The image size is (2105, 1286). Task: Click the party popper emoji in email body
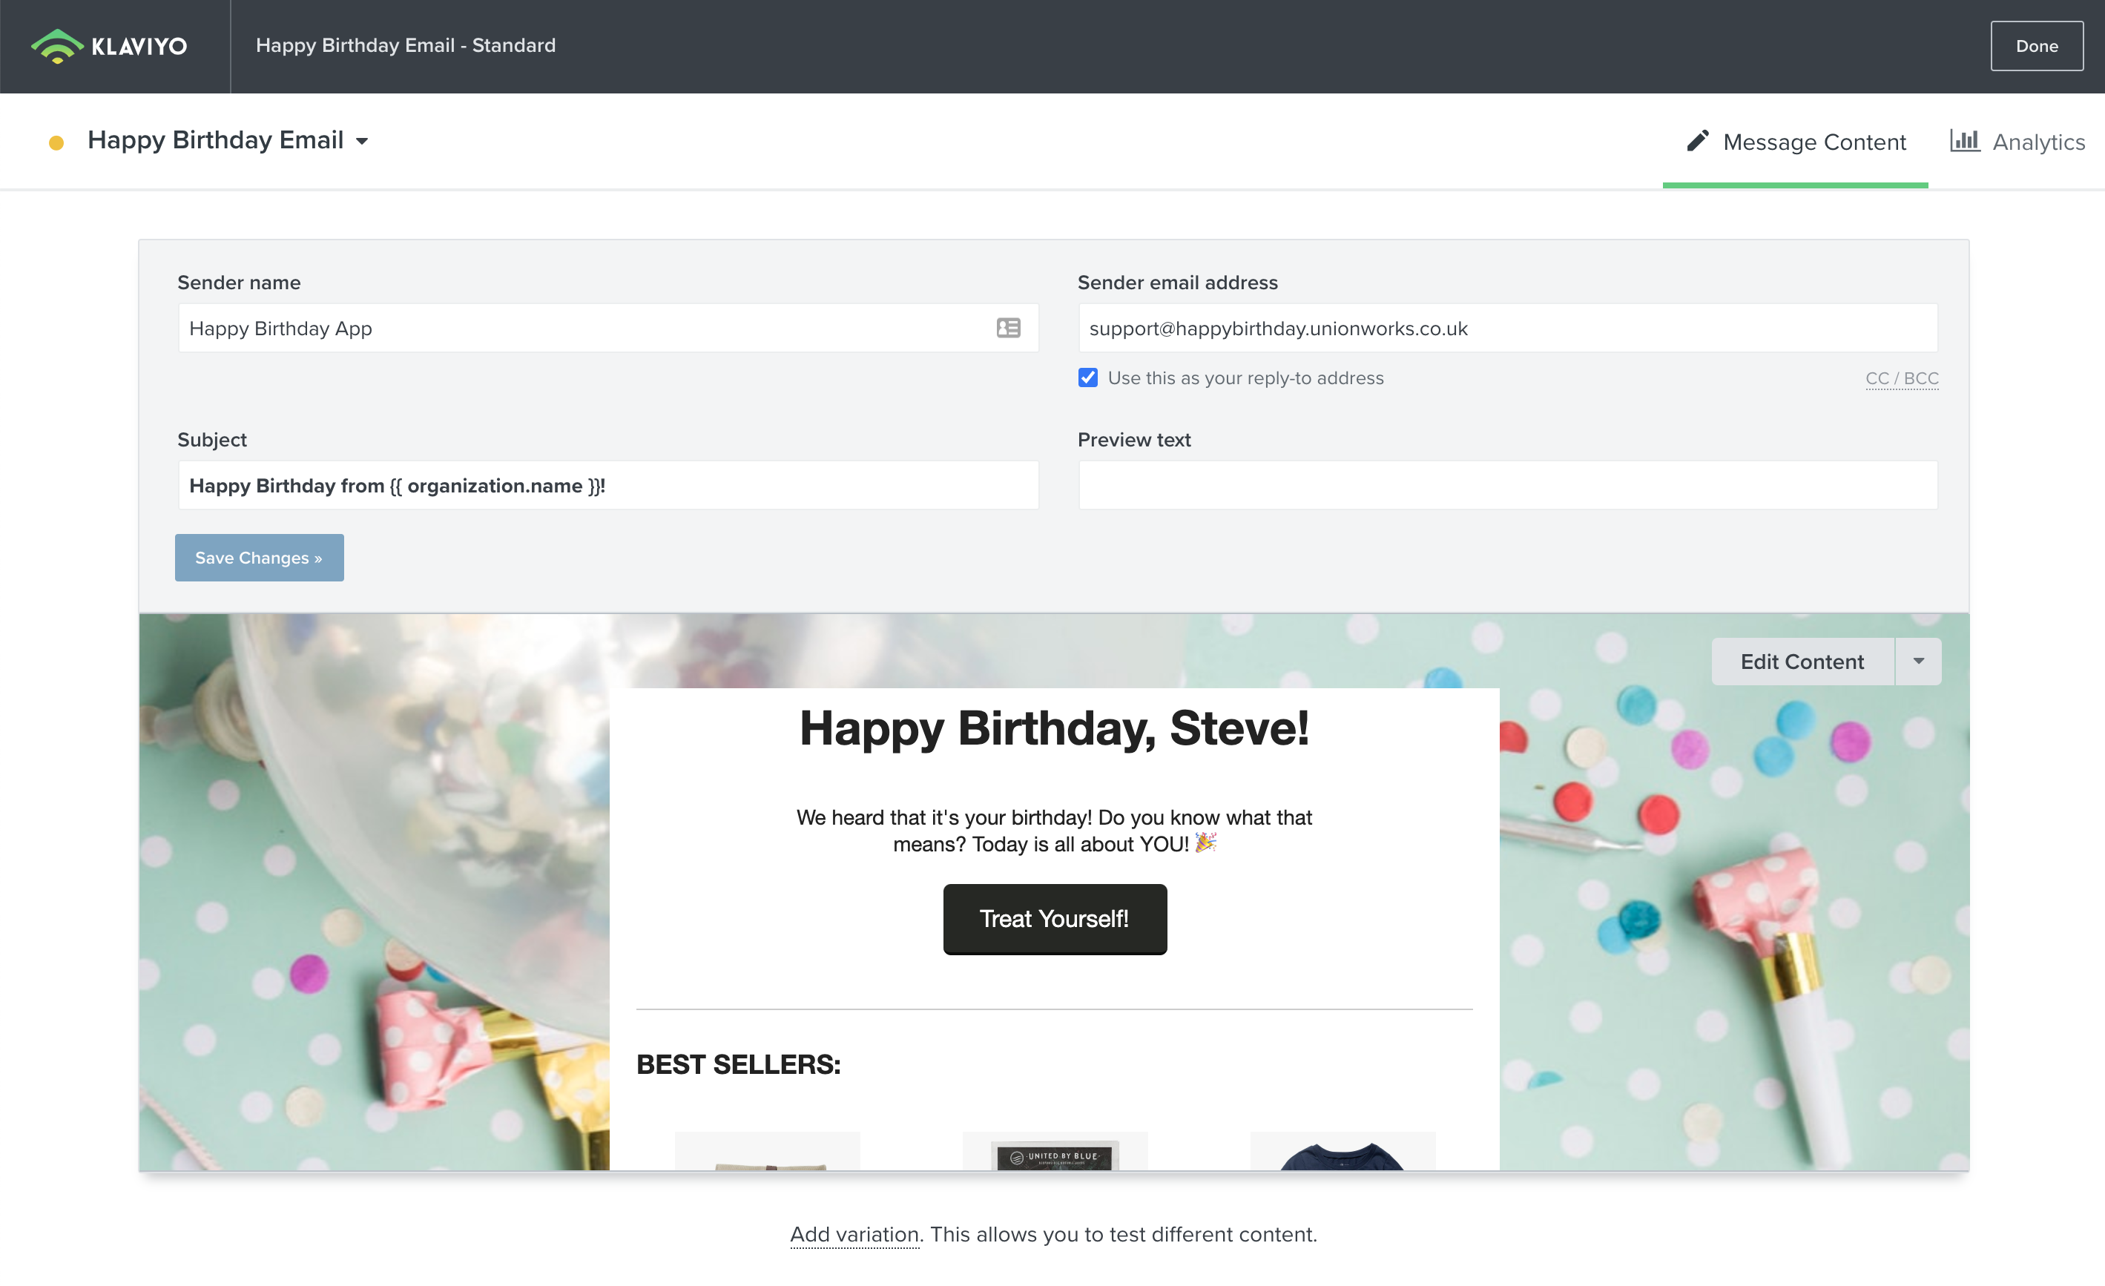(1205, 843)
